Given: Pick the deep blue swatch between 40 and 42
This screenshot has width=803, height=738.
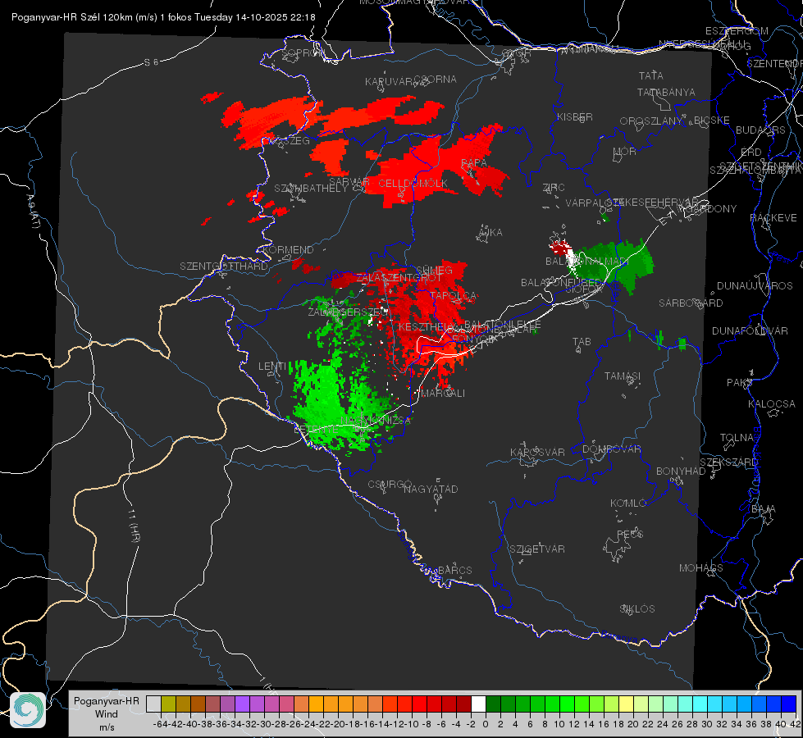Looking at the screenshot, I should click(x=789, y=704).
